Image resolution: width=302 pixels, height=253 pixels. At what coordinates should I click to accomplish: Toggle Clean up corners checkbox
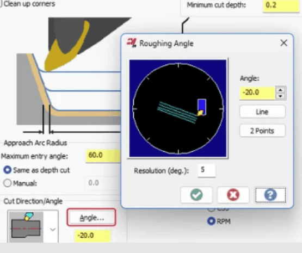[x=1, y=4]
